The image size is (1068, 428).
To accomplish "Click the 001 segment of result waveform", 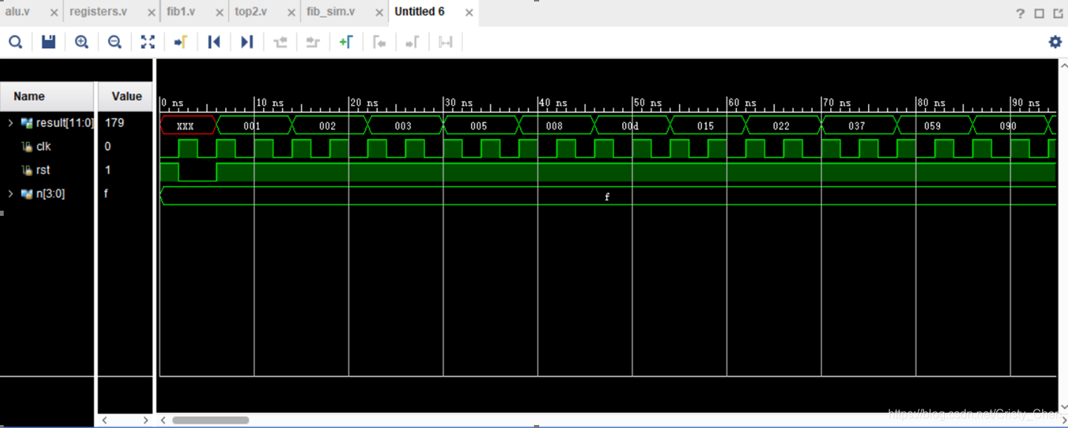I will click(254, 126).
